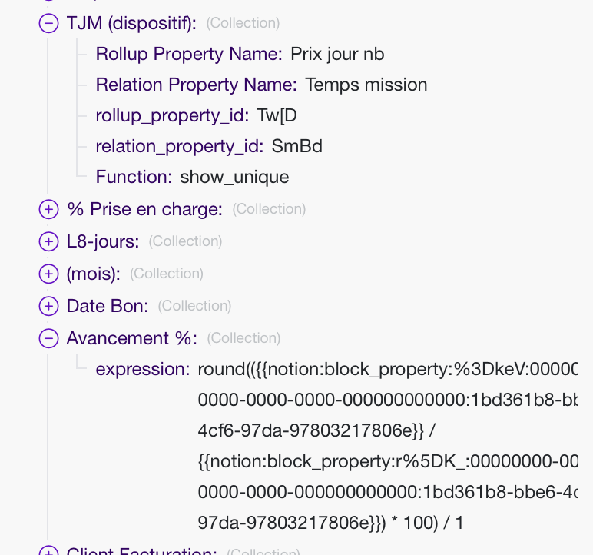The height and width of the screenshot is (555, 593).
Task: Select the Avancement % label
Action: [131, 338]
